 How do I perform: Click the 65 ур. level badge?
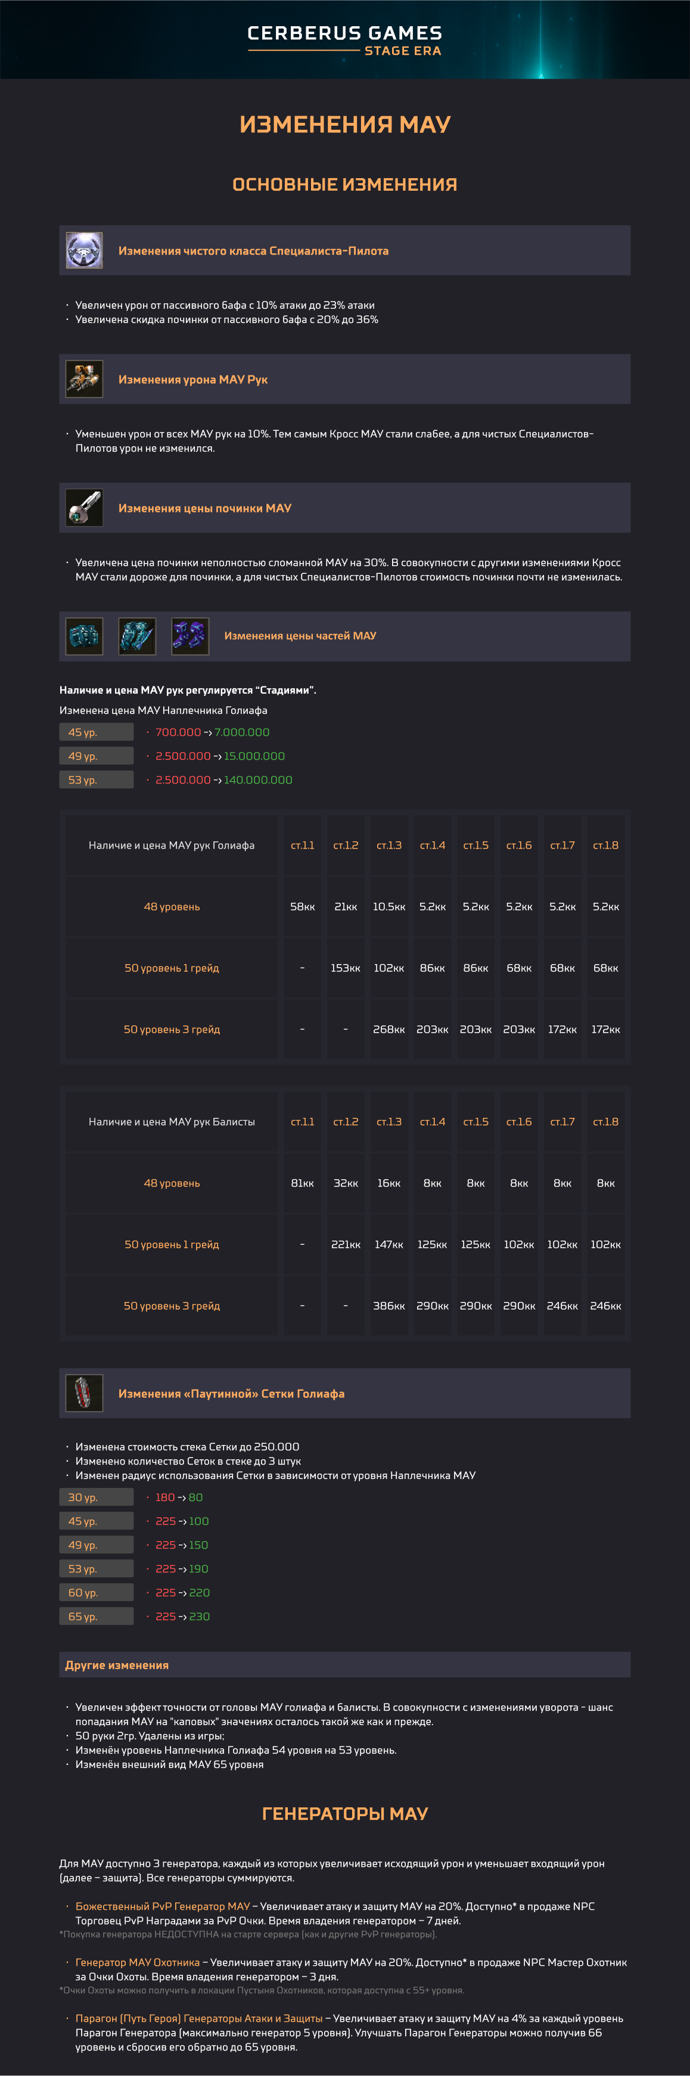(96, 1617)
